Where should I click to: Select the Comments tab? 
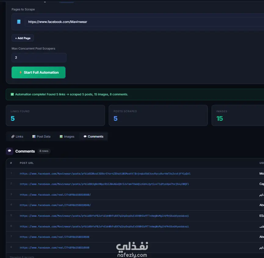coord(93,137)
